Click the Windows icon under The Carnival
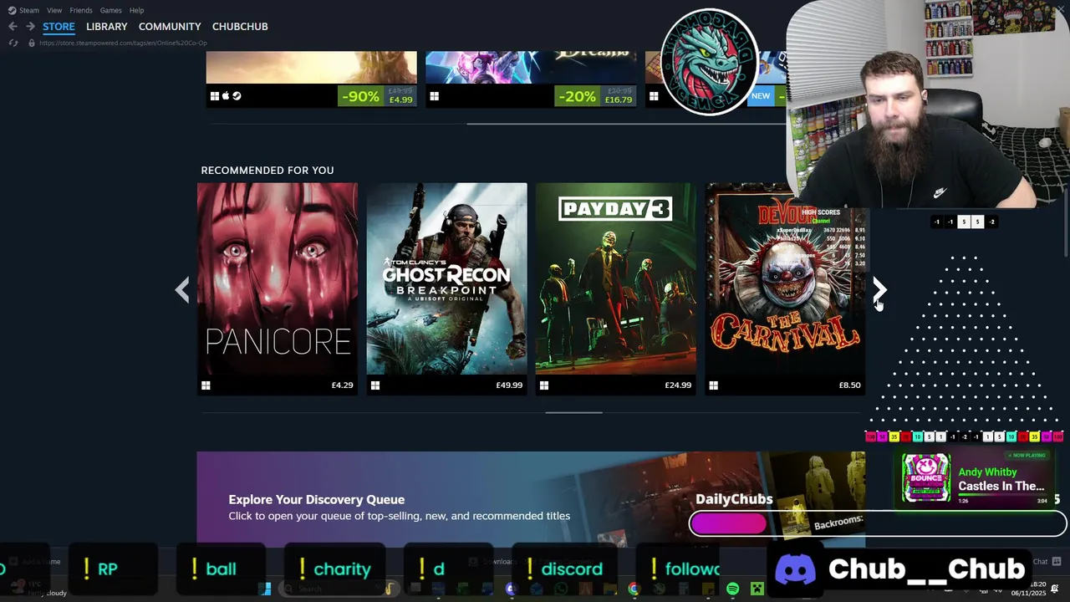The width and height of the screenshot is (1070, 602). pos(713,385)
